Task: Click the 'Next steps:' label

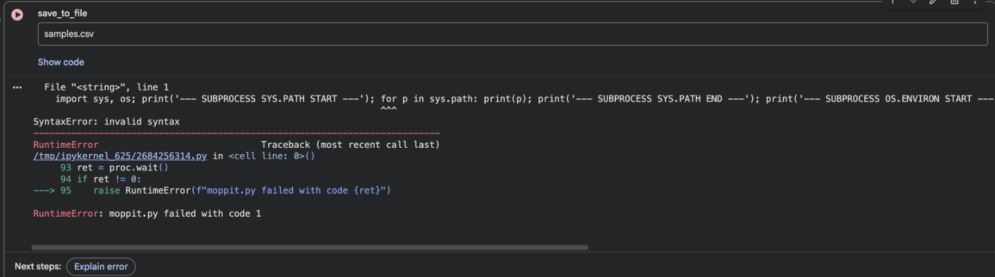Action: (x=38, y=267)
